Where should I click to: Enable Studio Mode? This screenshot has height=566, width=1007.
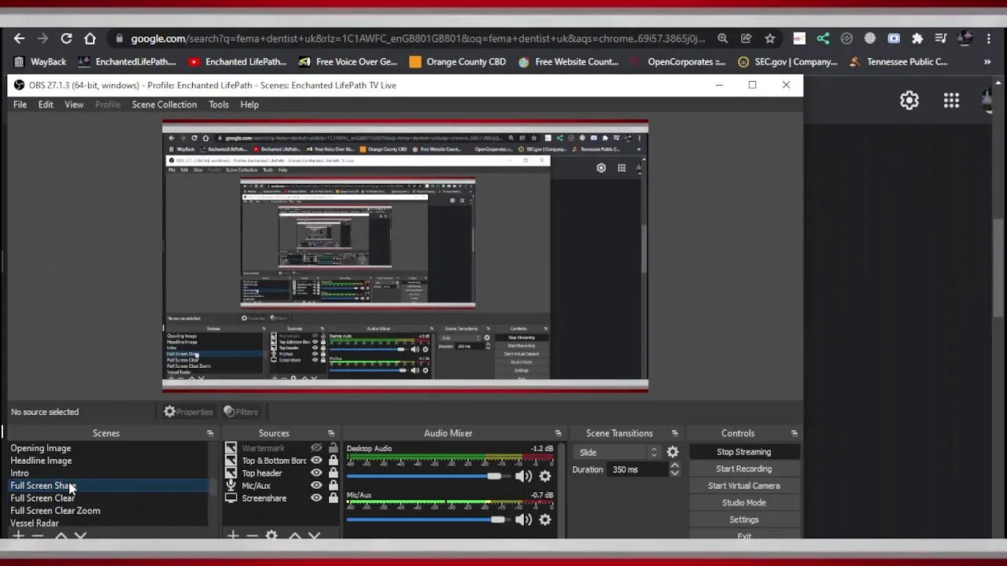[x=744, y=503]
